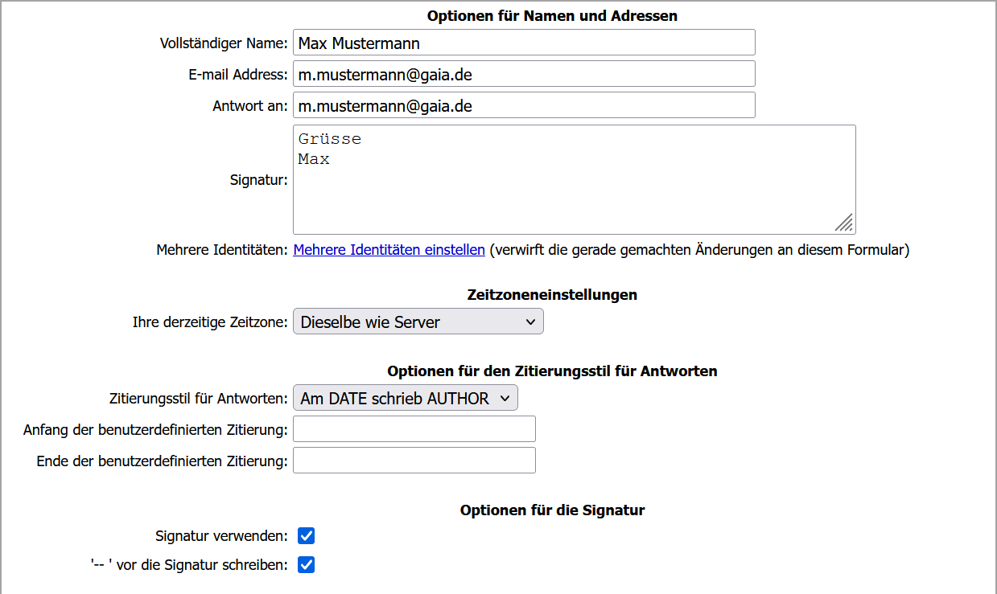The image size is (997, 594).
Task: Click the Anfang der benutzerdefinierten Zitierung field
Action: [x=414, y=429]
